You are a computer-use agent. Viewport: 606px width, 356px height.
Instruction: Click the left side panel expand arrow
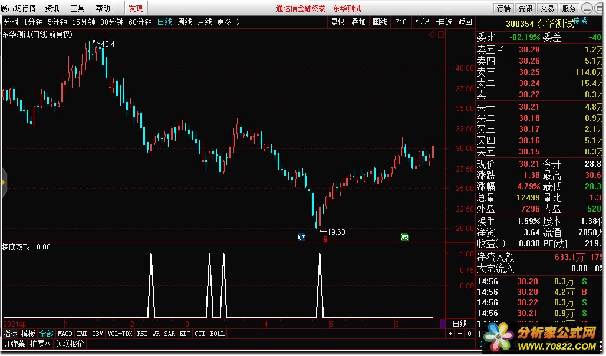pos(4,183)
